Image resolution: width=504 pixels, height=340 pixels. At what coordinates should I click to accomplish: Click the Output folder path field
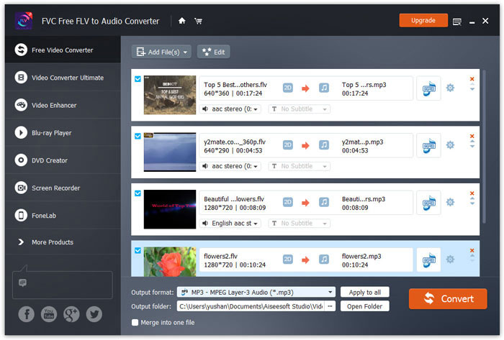point(251,306)
